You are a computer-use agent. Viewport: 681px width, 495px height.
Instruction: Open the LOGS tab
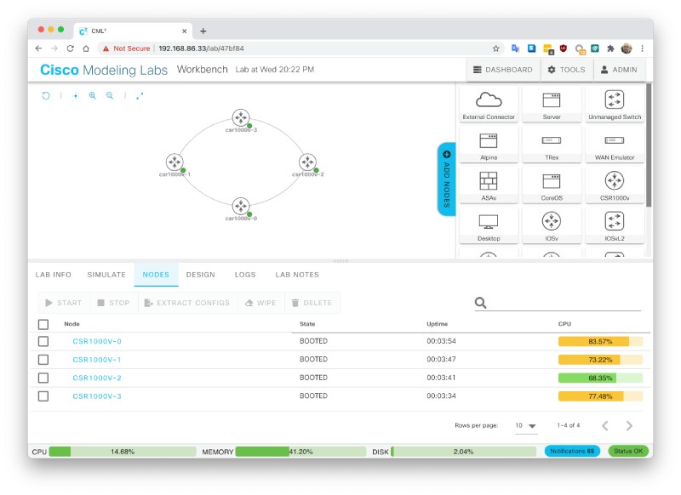tap(245, 275)
